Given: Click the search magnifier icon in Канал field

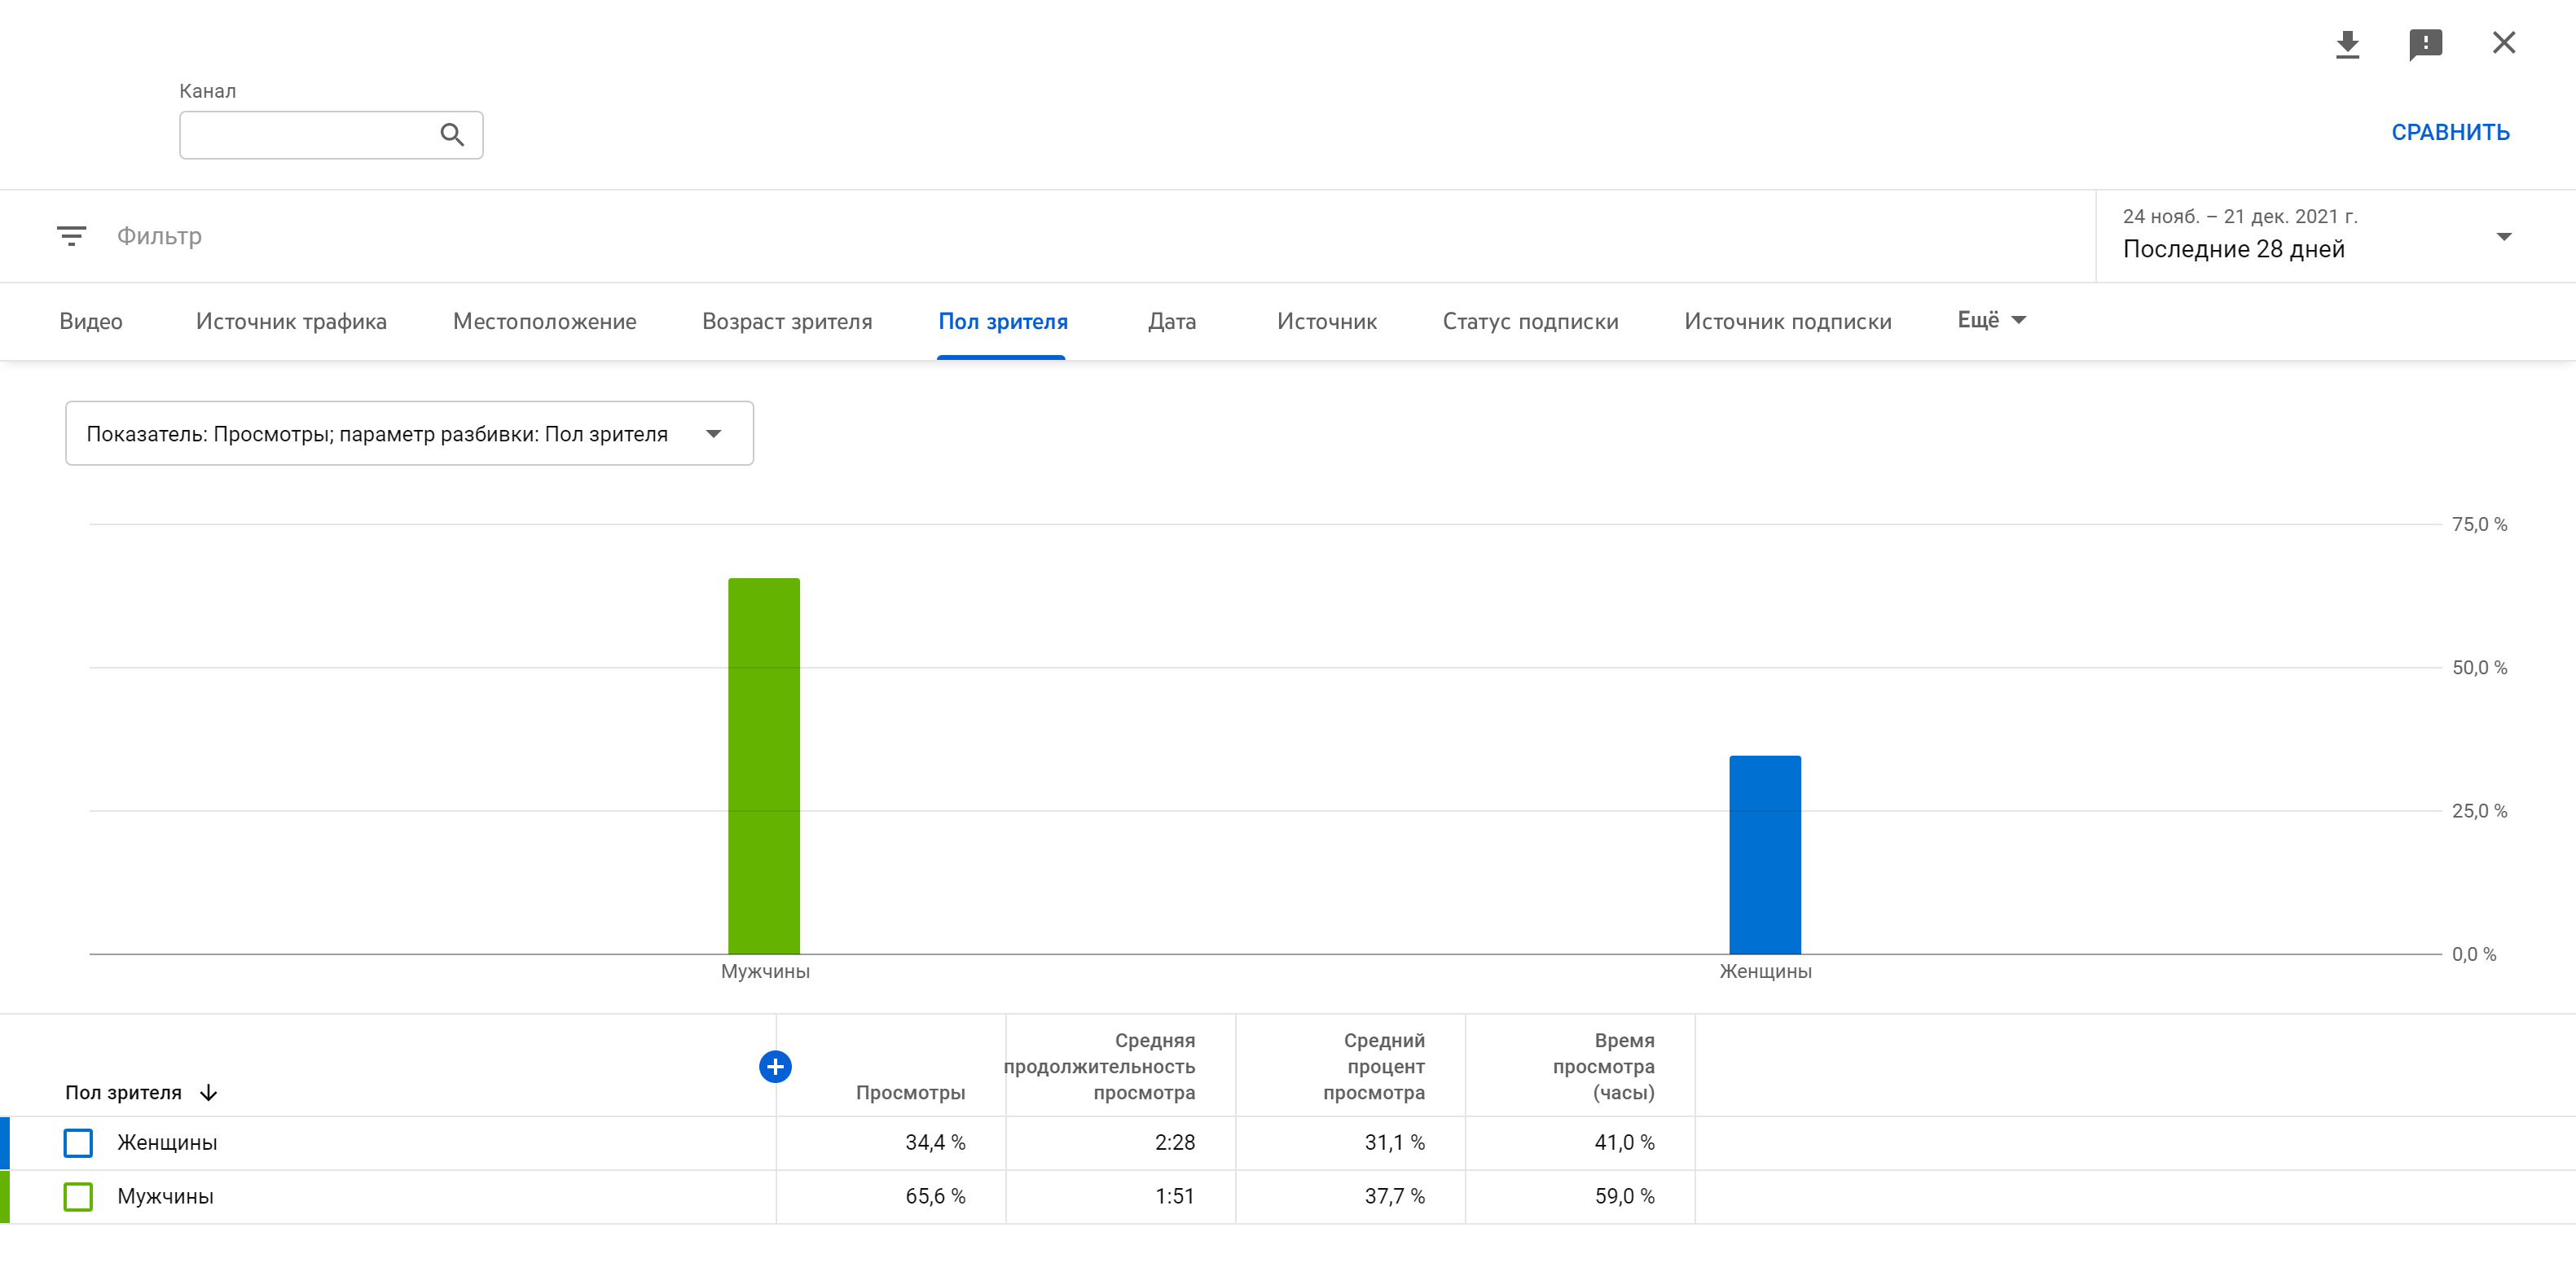Looking at the screenshot, I should [452, 135].
